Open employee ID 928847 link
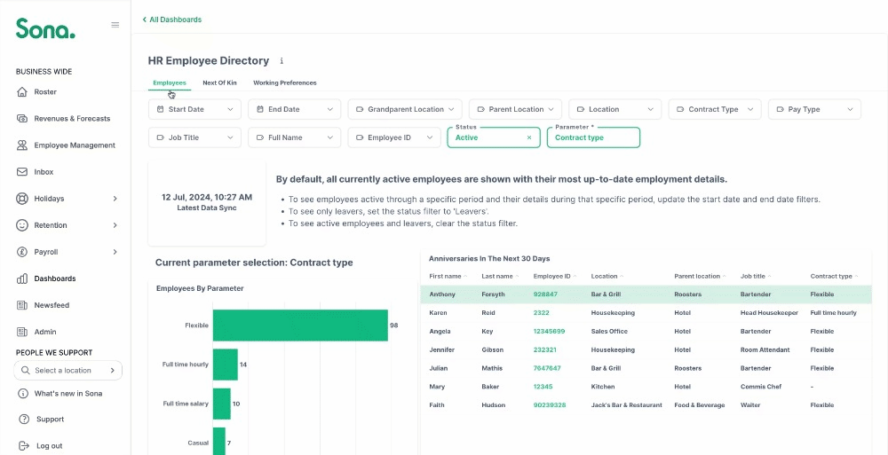This screenshot has height=455, width=888. tap(545, 294)
